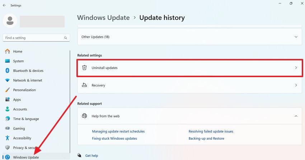Click the Related settings heading
Image resolution: width=305 pixels, height=160 pixels.
[89, 55]
